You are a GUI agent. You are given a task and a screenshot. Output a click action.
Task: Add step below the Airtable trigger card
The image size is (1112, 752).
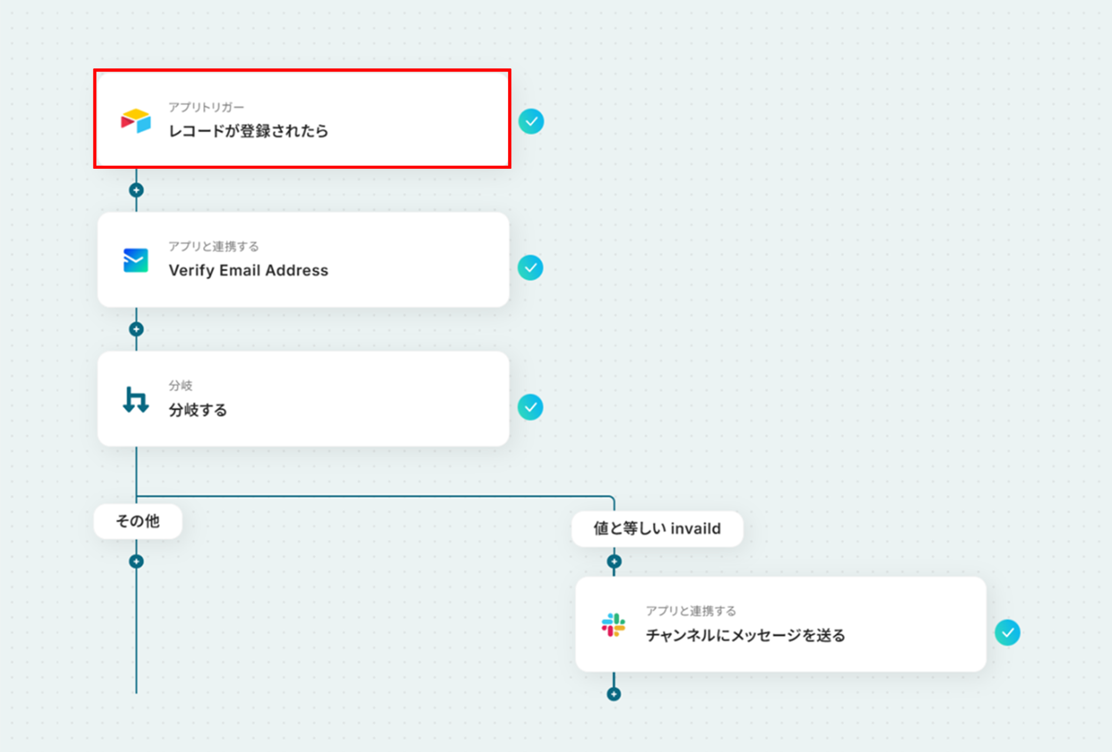(x=136, y=190)
